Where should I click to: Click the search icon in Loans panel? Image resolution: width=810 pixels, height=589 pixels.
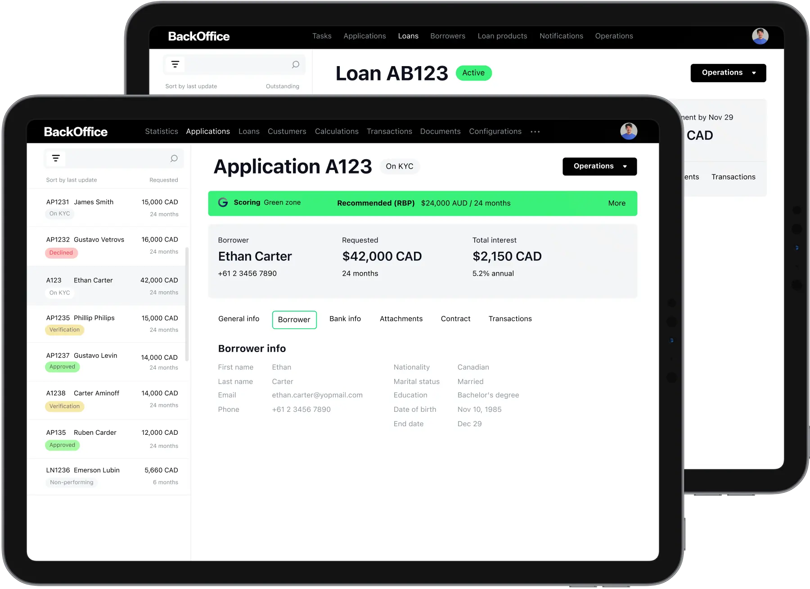click(x=295, y=64)
